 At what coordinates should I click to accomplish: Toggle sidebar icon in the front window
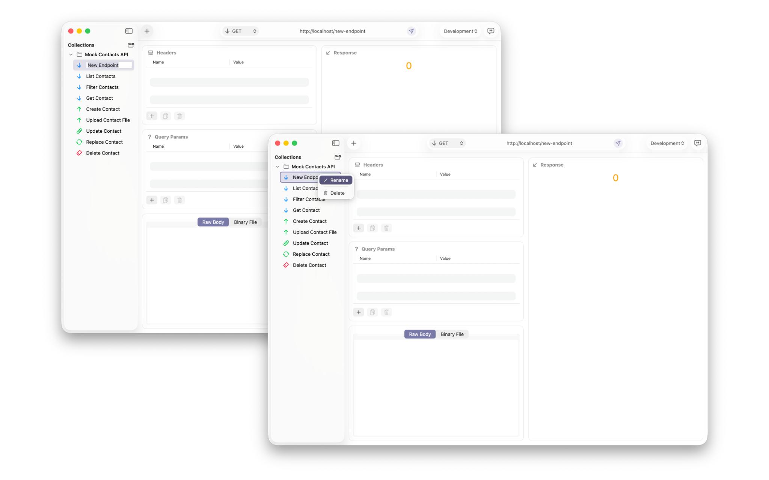pyautogui.click(x=336, y=143)
